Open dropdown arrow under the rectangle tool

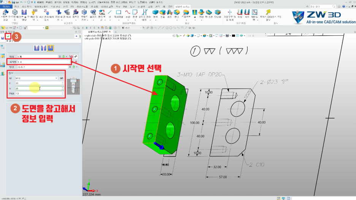click(119, 20)
